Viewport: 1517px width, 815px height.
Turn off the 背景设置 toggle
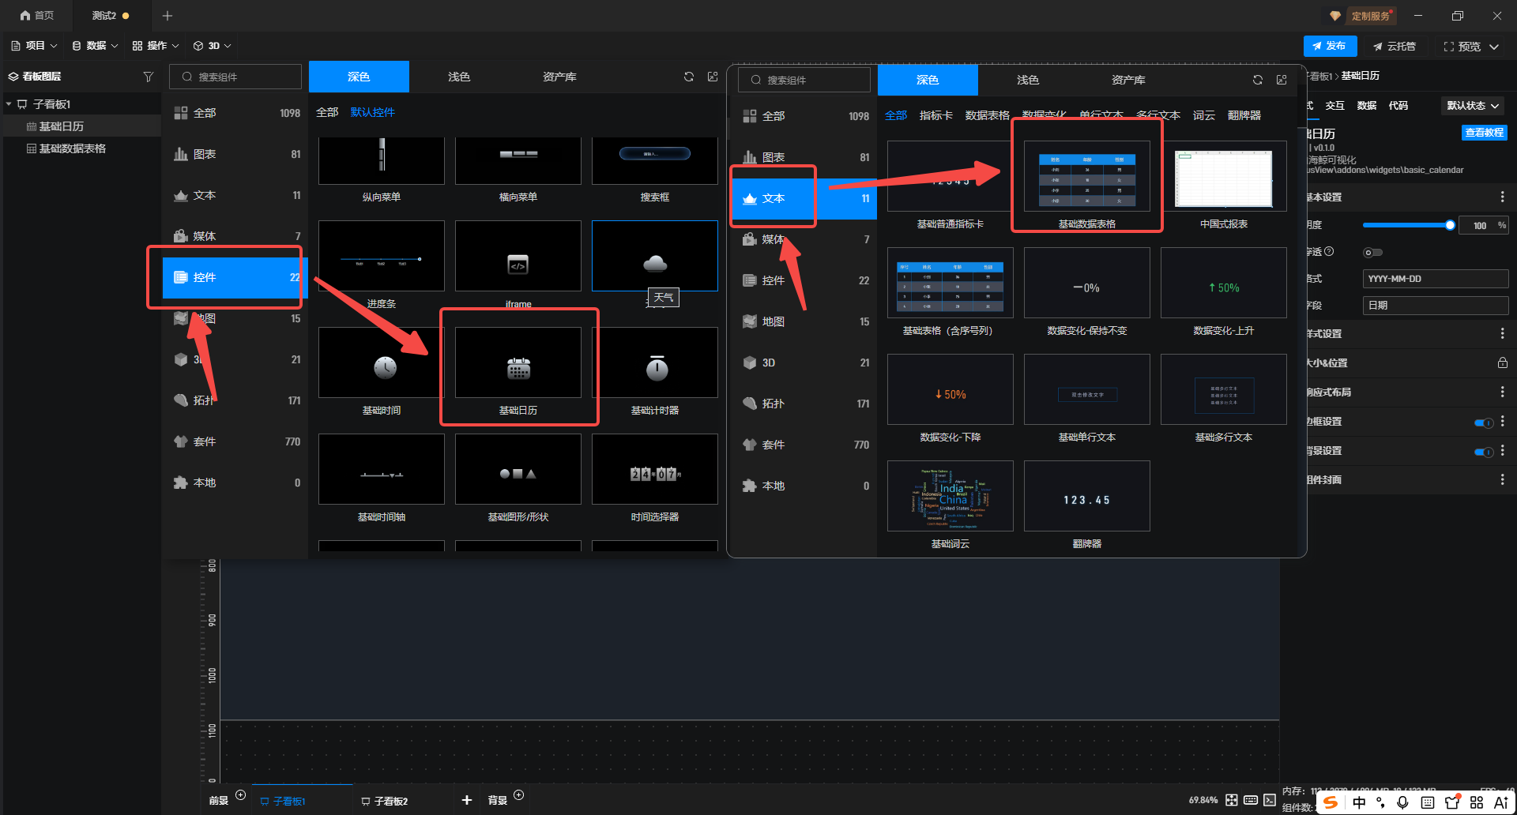[x=1483, y=452]
